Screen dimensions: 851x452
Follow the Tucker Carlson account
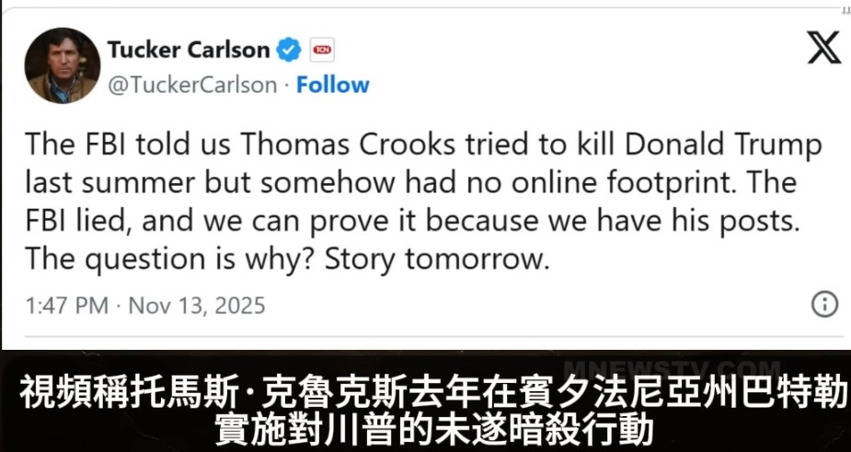point(333,85)
